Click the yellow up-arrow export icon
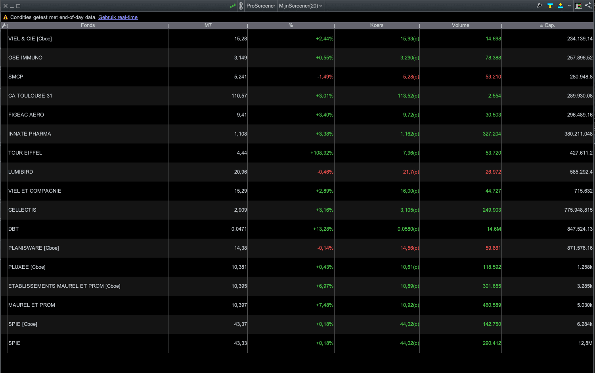Image resolution: width=595 pixels, height=373 pixels. pos(561,6)
